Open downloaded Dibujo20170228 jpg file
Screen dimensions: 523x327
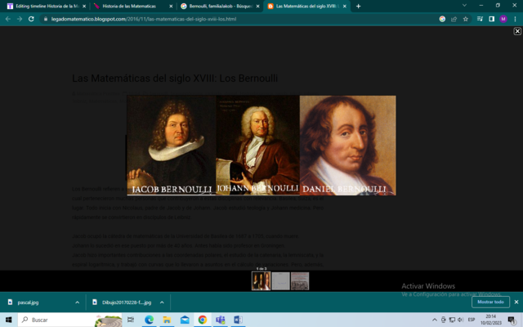[x=122, y=302]
